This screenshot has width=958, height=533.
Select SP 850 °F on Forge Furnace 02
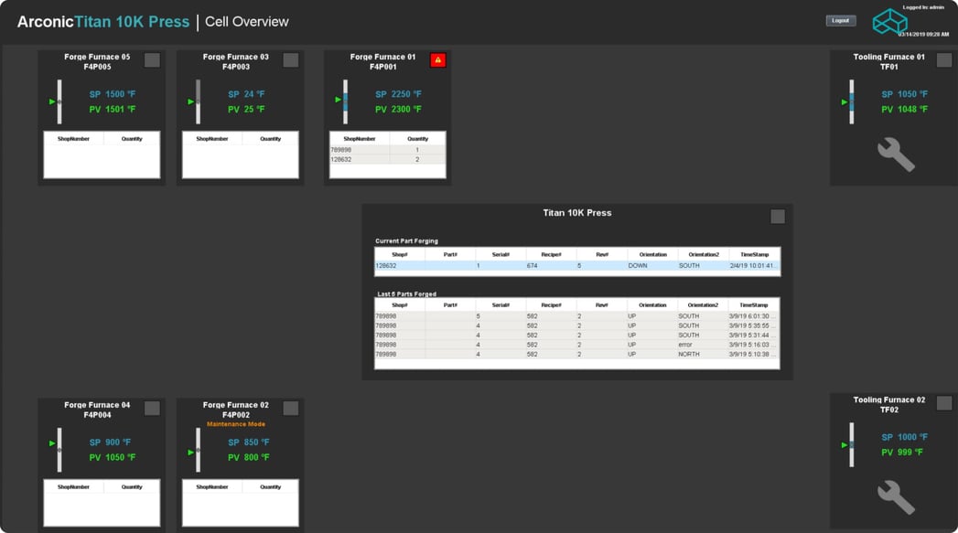click(x=249, y=442)
